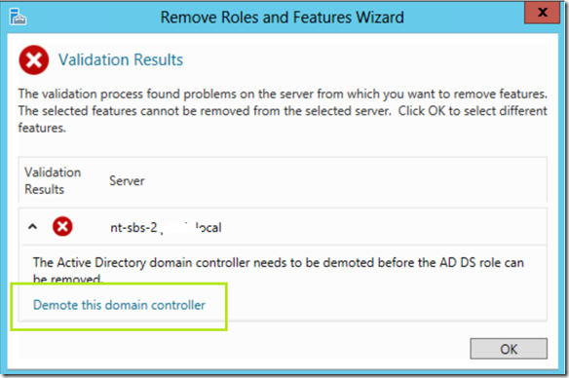Viewport: 569px width, 378px height.
Task: Close the Remove Roles and Features Wizard
Action: [542, 13]
